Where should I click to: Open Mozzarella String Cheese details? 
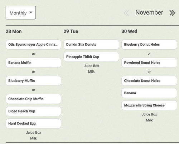tap(149, 105)
